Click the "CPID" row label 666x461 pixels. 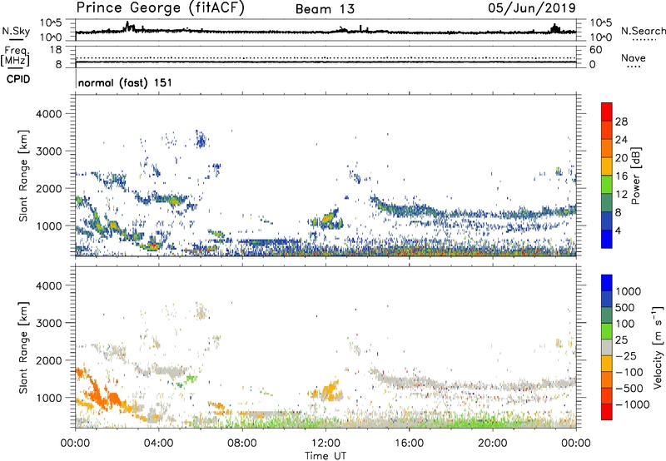pyautogui.click(x=18, y=79)
